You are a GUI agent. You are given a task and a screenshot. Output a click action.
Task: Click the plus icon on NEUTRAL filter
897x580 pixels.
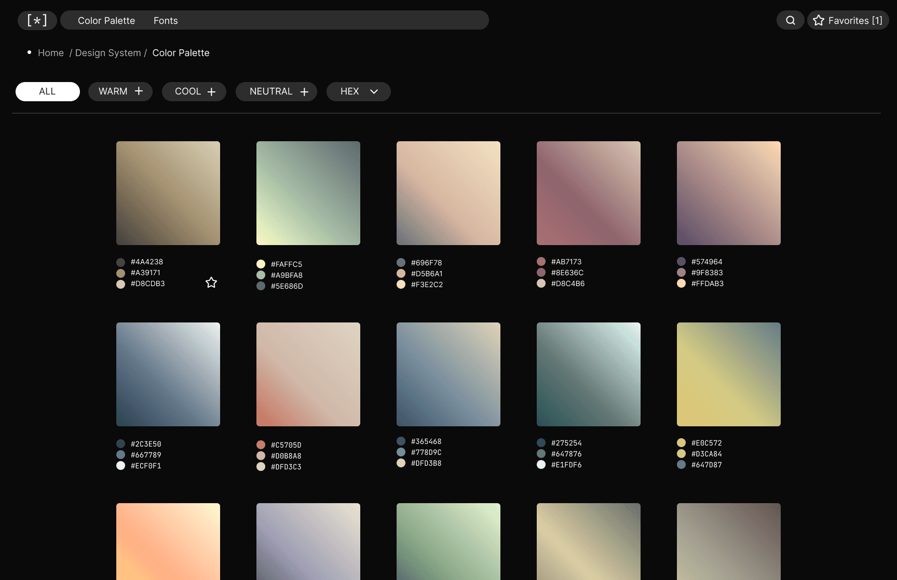tap(304, 91)
